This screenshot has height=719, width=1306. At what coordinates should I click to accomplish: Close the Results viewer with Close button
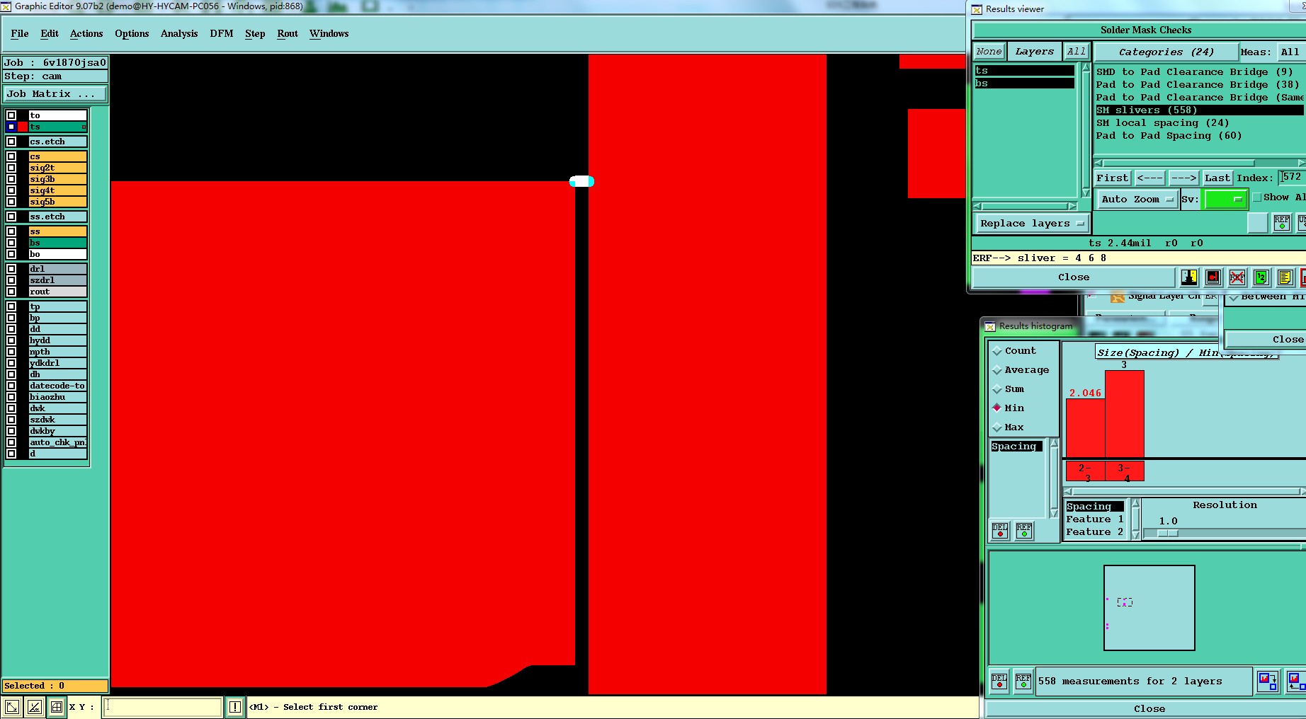pyautogui.click(x=1074, y=277)
